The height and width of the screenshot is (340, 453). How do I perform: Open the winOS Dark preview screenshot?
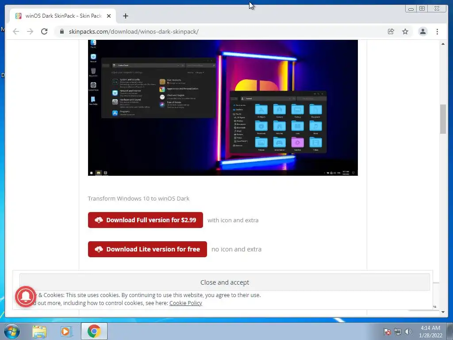[223, 108]
